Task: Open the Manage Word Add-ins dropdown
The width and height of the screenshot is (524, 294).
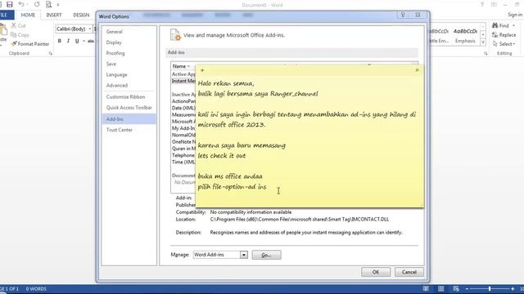Action: tap(244, 255)
